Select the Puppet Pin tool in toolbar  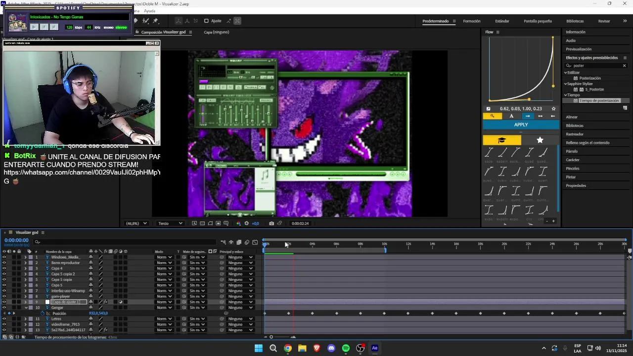pos(155,21)
